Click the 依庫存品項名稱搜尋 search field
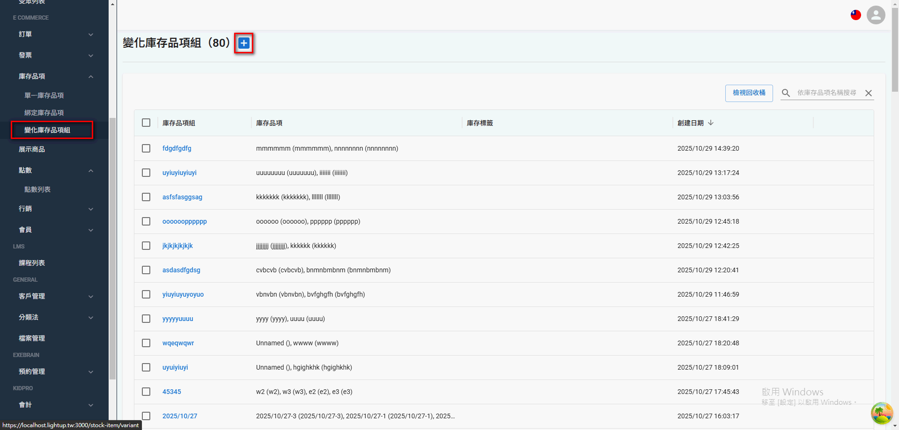 (x=826, y=93)
